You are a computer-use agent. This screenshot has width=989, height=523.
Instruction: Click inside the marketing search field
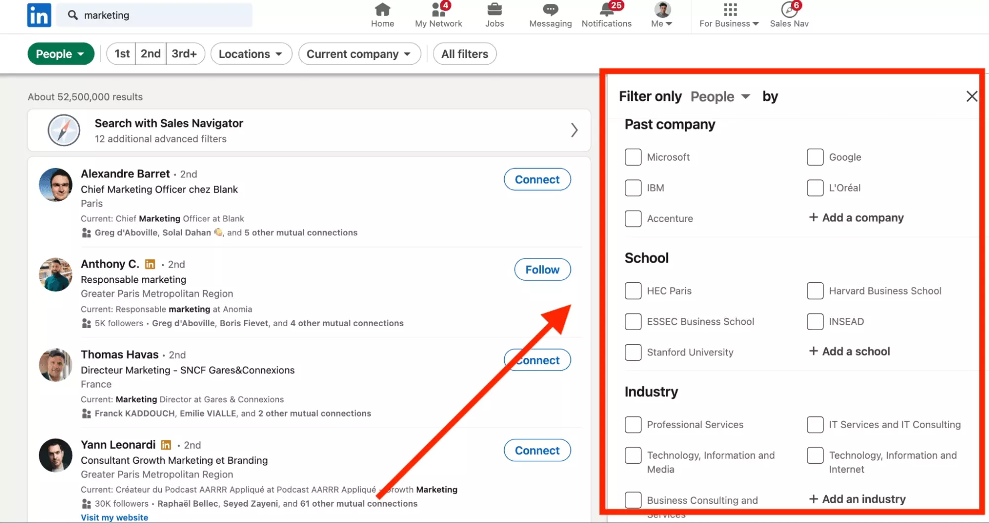(x=155, y=15)
